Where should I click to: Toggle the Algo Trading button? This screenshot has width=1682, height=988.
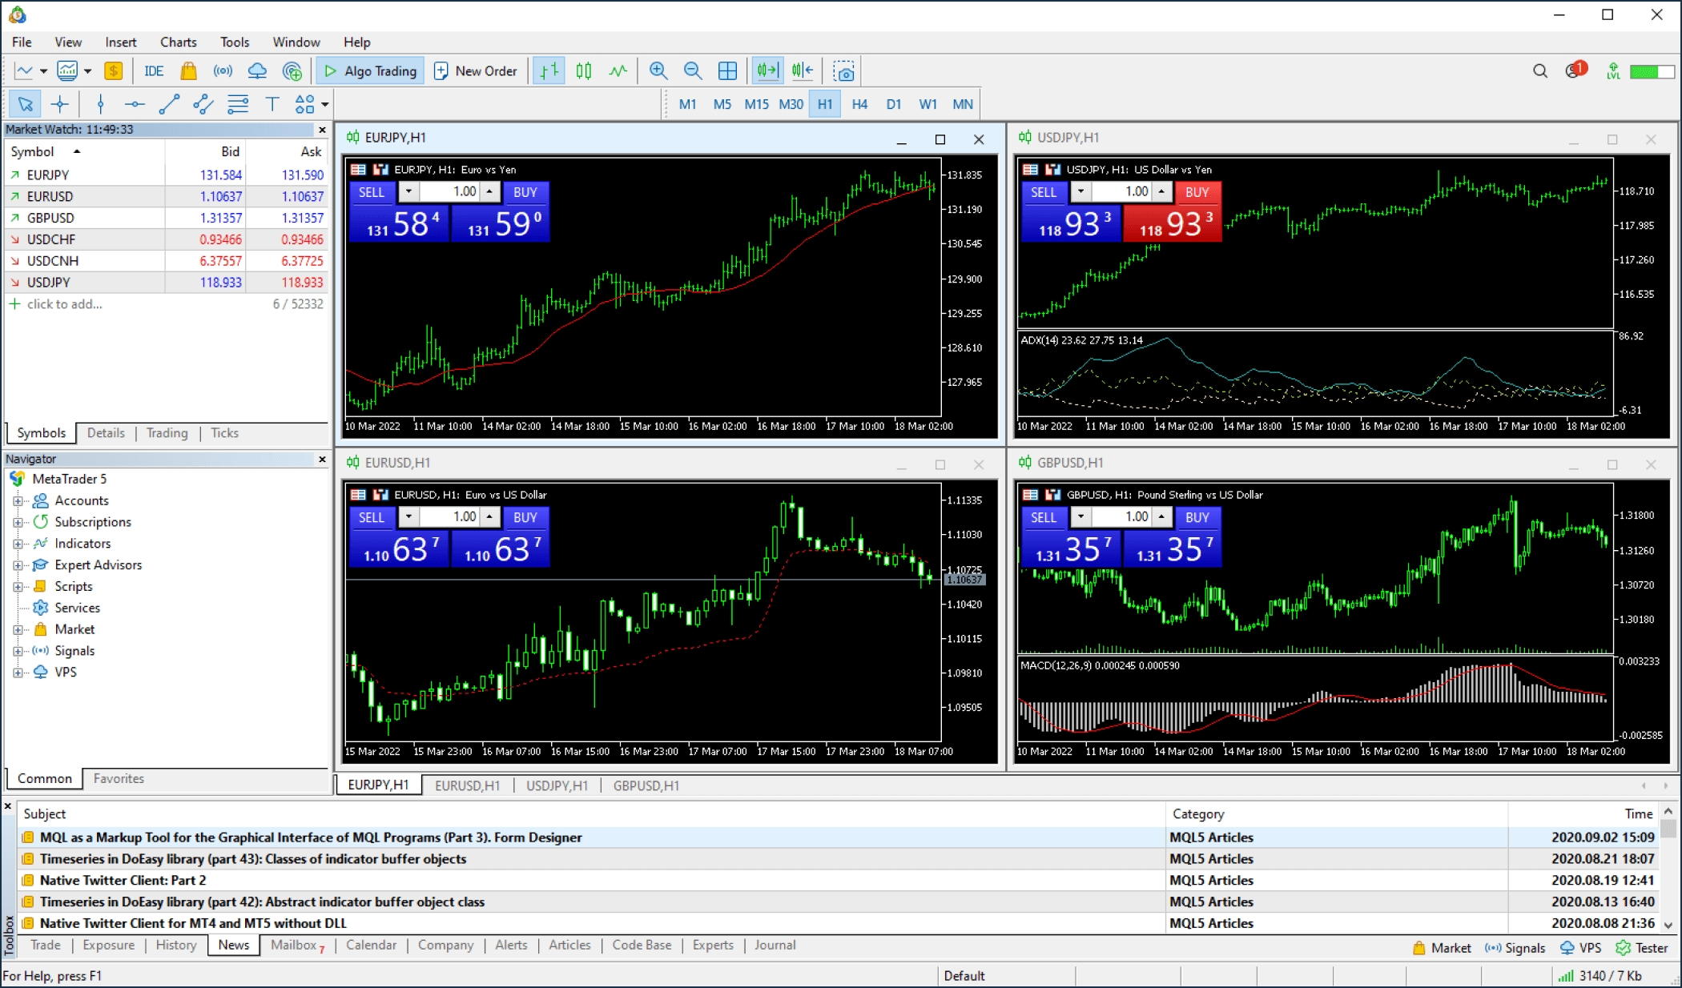point(370,71)
